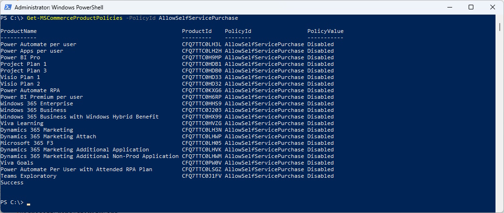The image size is (504, 213).
Task: Click the ProductId column header
Action: [x=197, y=31]
